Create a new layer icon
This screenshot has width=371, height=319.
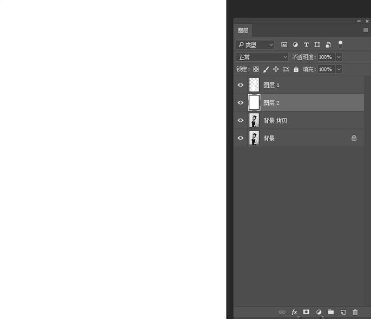[x=343, y=312]
